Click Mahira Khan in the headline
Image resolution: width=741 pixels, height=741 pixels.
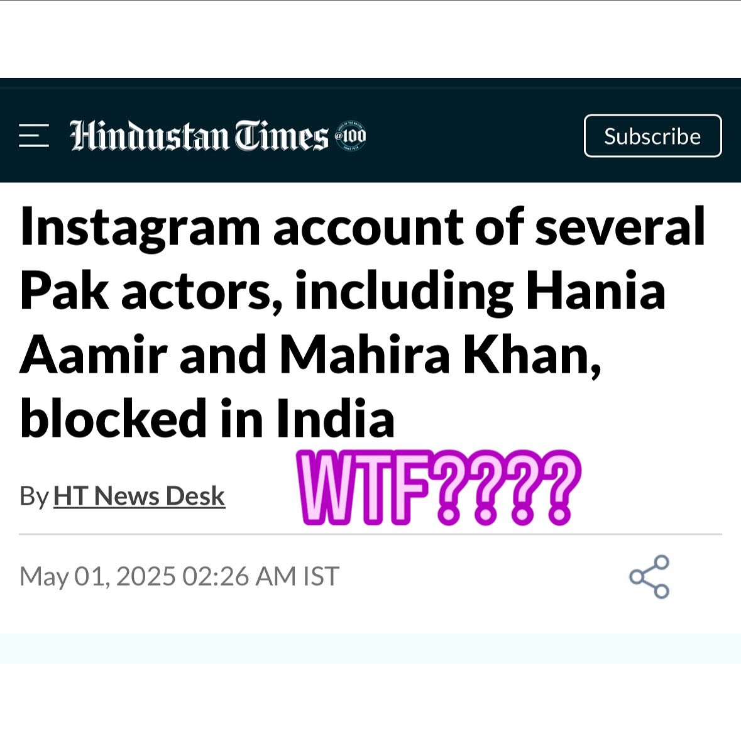[x=440, y=355]
